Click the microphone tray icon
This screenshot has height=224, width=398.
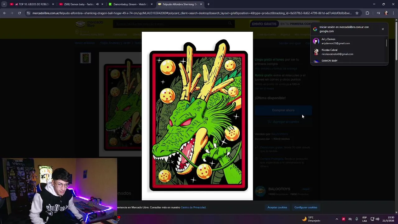pos(357,219)
